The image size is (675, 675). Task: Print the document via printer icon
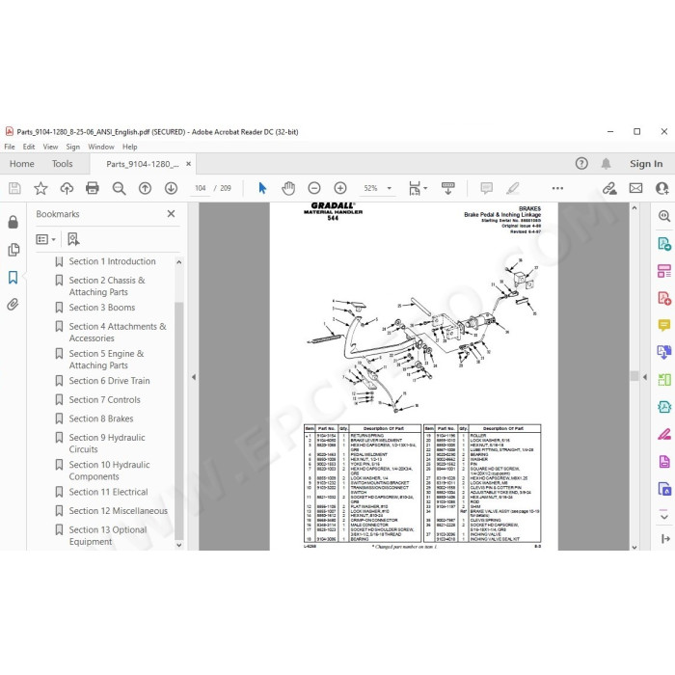pos(93,188)
